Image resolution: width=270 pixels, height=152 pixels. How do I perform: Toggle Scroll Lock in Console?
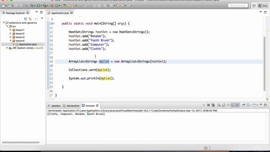(x=224, y=105)
